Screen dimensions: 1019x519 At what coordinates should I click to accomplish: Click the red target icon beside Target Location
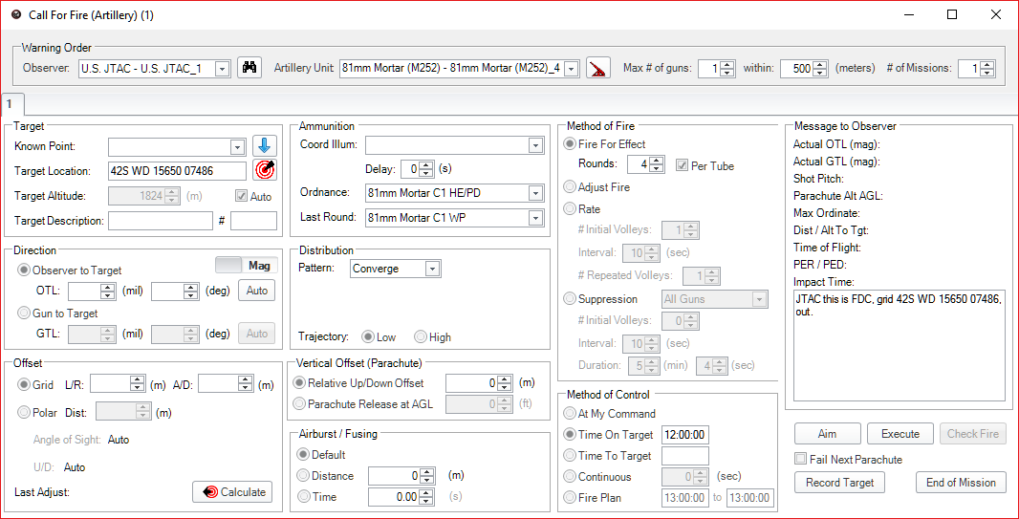265,170
